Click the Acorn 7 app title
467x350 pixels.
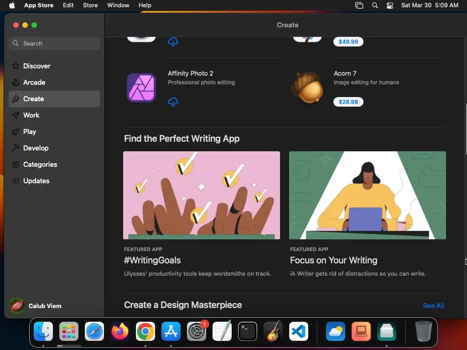(x=345, y=73)
